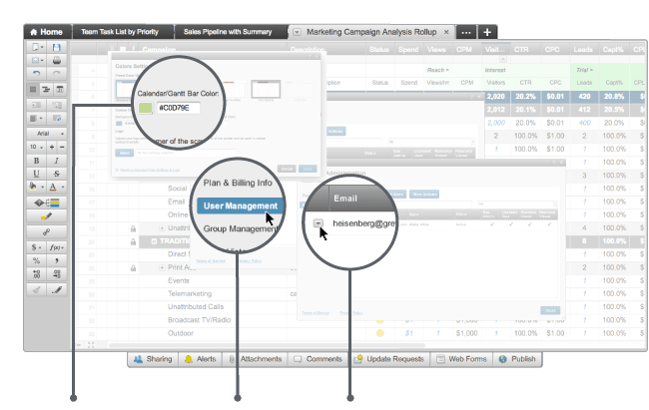Click the Telemarketing campaign cell

[190, 293]
